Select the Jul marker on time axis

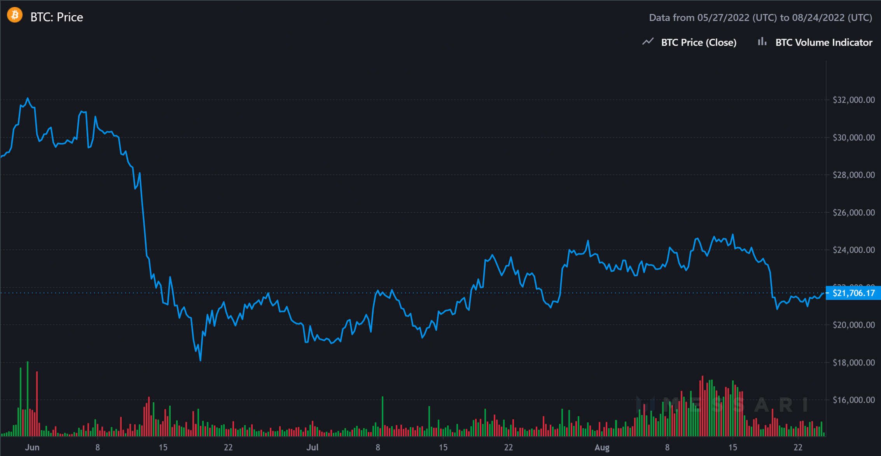click(x=312, y=447)
